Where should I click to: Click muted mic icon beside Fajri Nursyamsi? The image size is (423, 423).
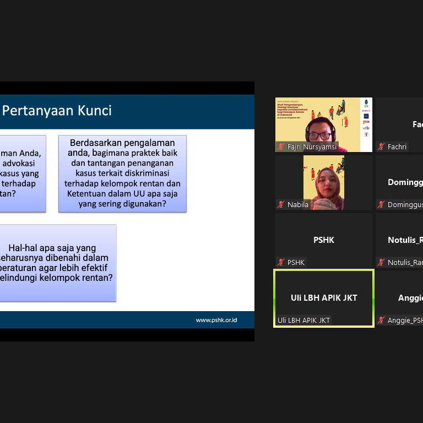tap(281, 147)
